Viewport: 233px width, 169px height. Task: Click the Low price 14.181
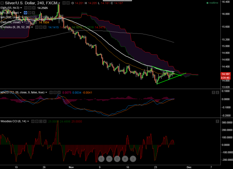click(105, 3)
